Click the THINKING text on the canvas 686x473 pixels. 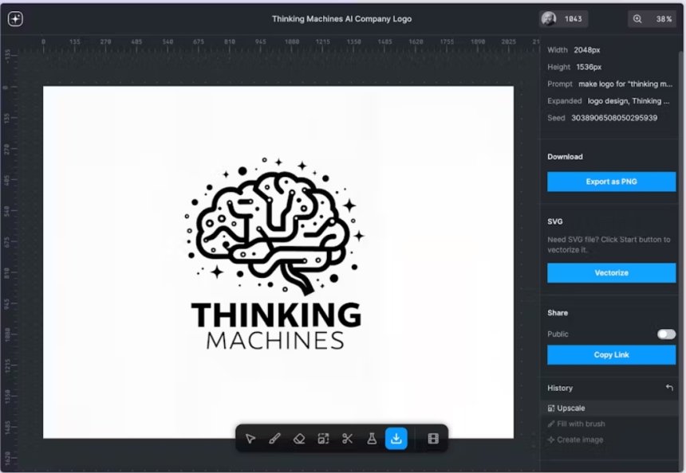tap(276, 315)
